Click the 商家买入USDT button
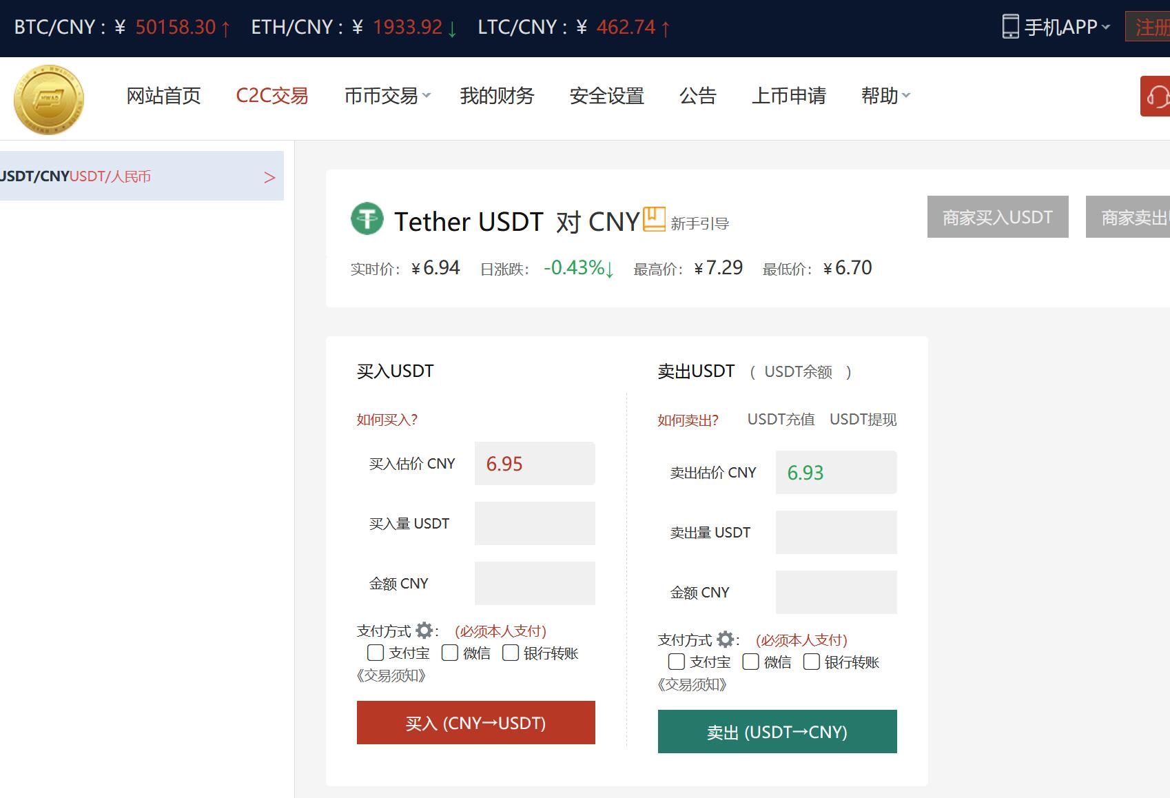The image size is (1170, 798). click(998, 216)
